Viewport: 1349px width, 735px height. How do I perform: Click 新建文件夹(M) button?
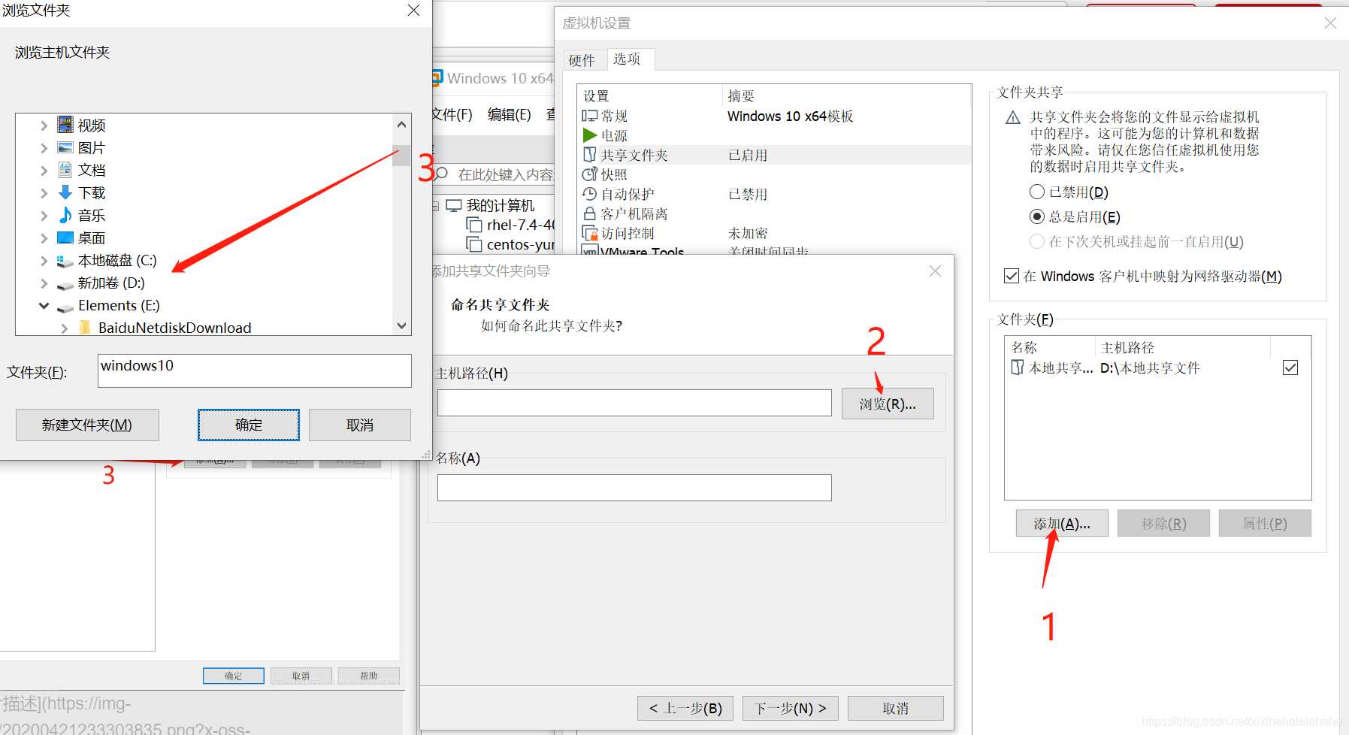click(x=87, y=425)
